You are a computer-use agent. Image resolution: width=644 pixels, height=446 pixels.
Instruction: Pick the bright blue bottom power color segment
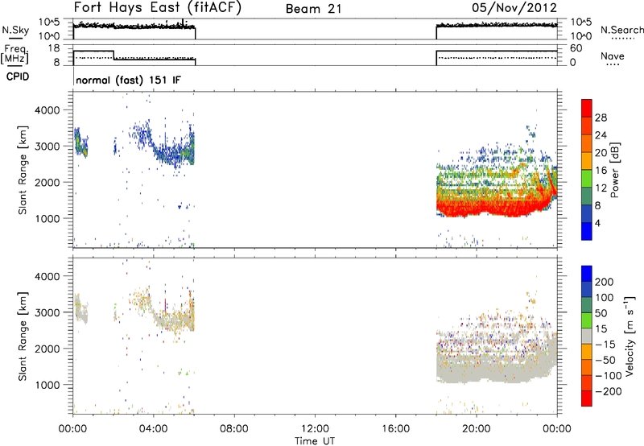click(x=587, y=231)
